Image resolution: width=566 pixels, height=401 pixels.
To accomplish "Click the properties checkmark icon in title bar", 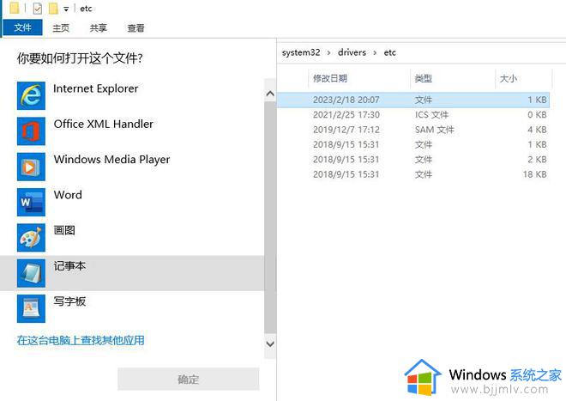I will [x=38, y=9].
